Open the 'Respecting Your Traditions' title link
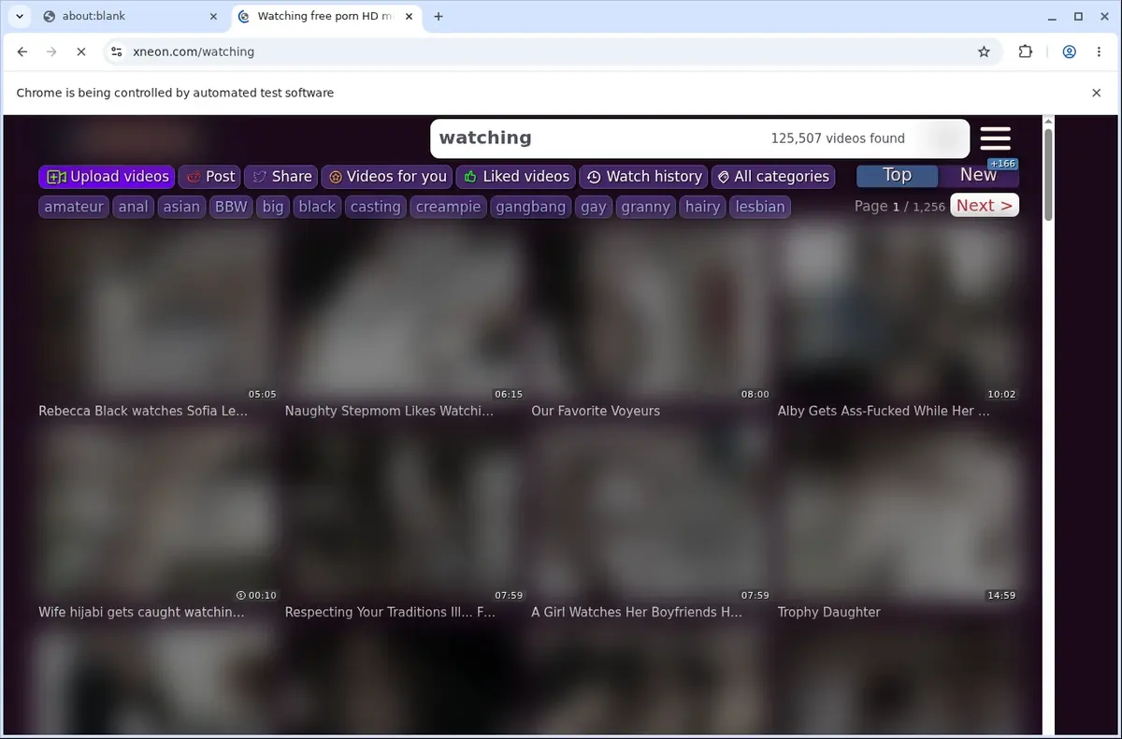Screen dimensions: 1122x739 [x=390, y=612]
